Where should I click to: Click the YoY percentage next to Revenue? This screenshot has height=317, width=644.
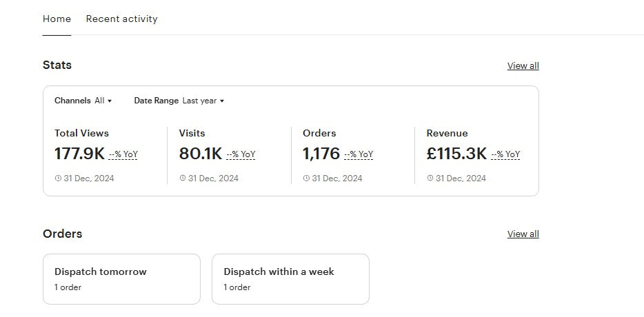(x=505, y=154)
